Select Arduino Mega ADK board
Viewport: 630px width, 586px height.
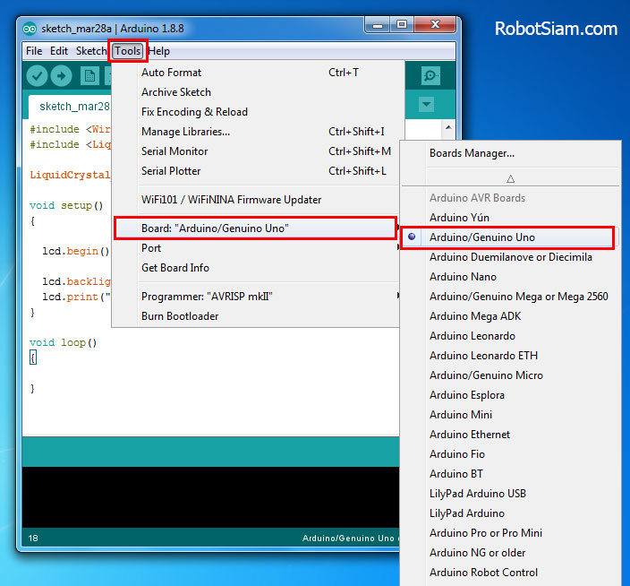(x=510, y=316)
